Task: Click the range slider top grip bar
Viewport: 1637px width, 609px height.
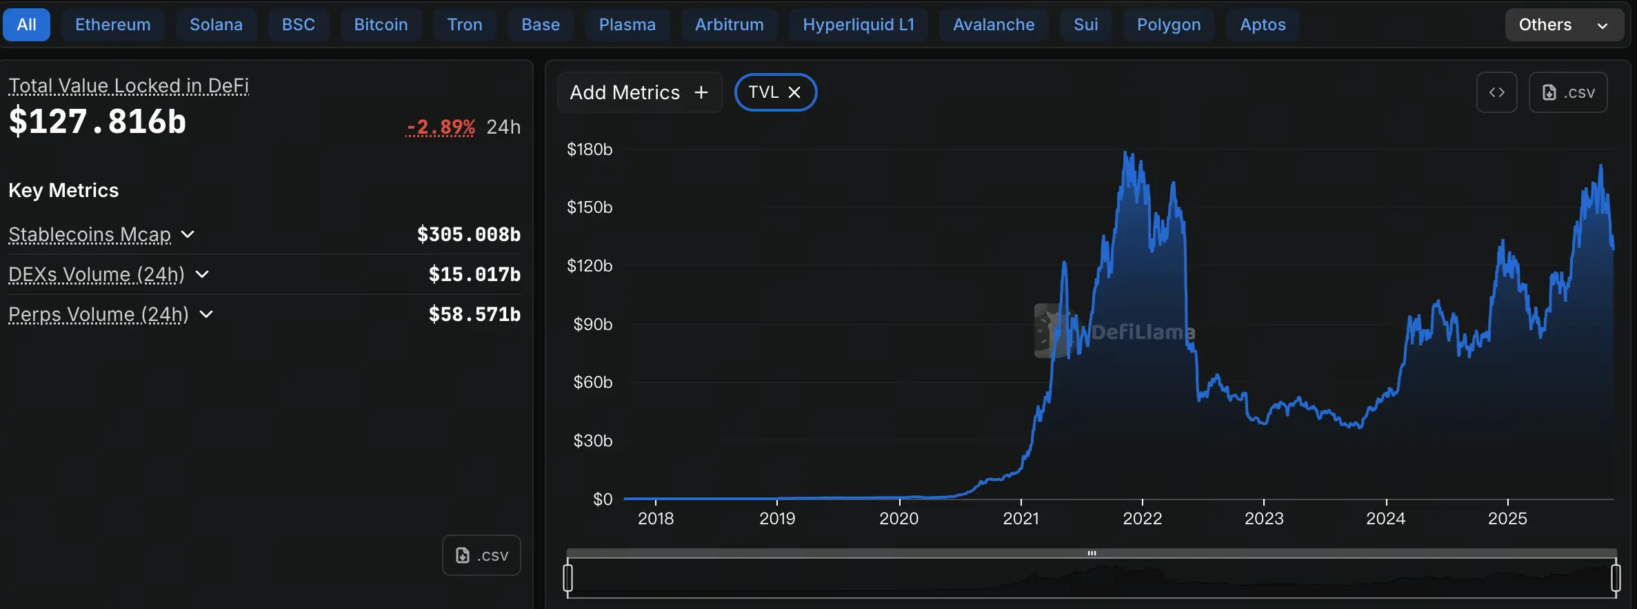Action: (x=1092, y=553)
